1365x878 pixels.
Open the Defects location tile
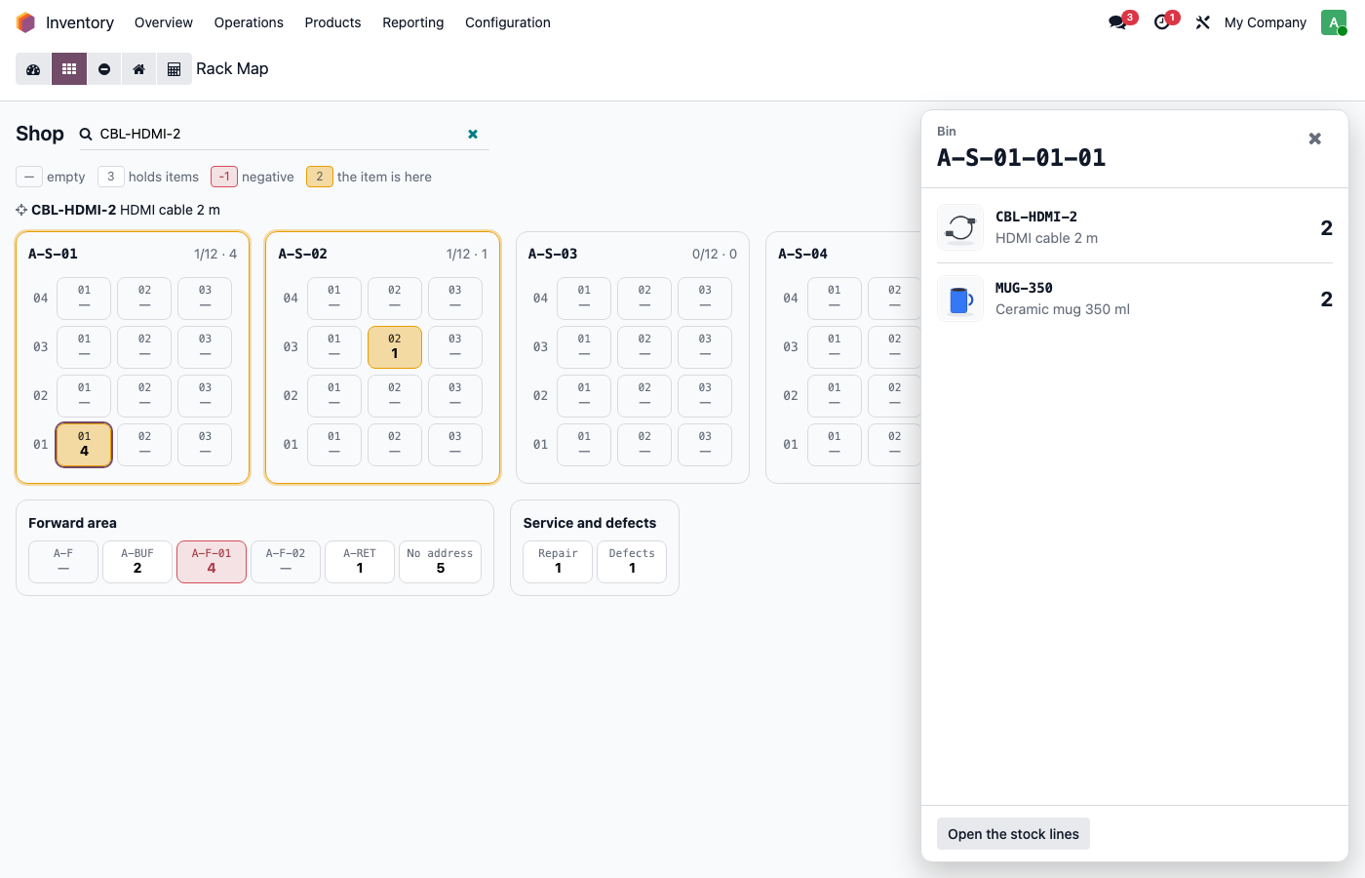click(632, 561)
